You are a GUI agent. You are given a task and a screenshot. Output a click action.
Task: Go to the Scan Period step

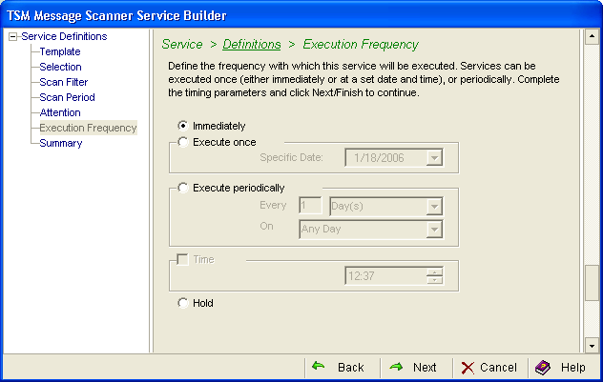coord(68,97)
